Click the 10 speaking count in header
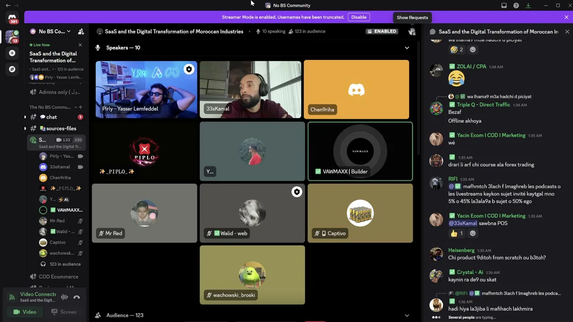 270,31
